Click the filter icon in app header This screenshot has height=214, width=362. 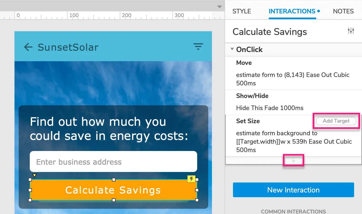(198, 47)
